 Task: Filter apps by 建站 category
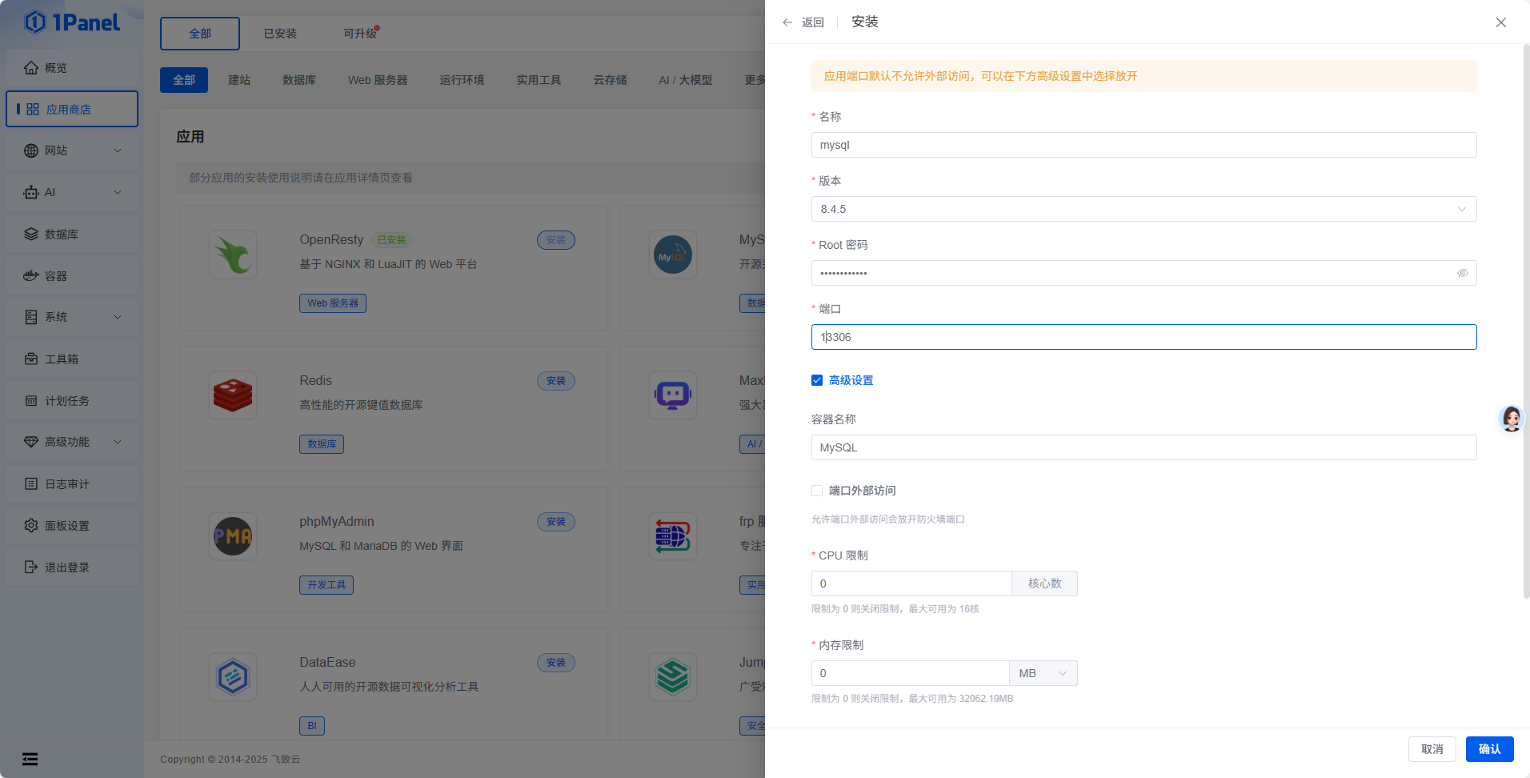pos(239,80)
